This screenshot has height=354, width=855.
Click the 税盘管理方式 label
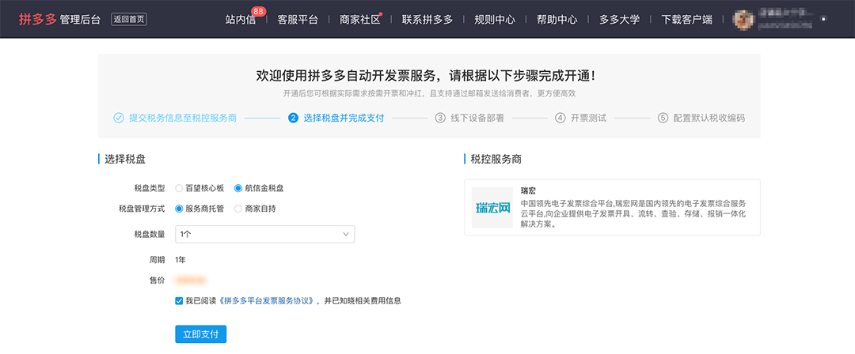click(142, 208)
